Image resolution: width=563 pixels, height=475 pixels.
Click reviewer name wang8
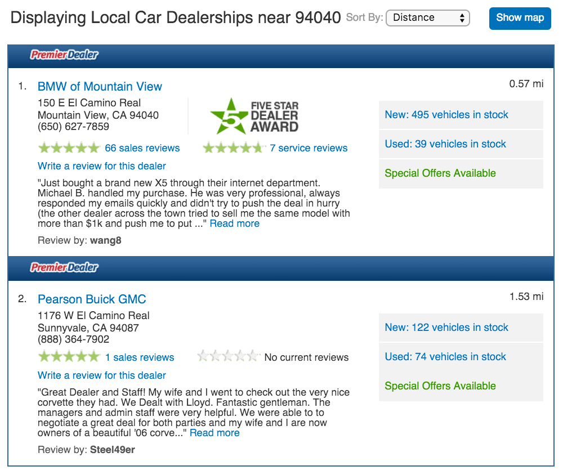106,240
